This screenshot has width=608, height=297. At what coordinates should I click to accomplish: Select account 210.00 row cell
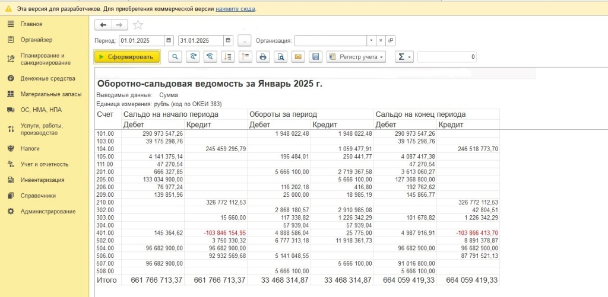coord(108,202)
